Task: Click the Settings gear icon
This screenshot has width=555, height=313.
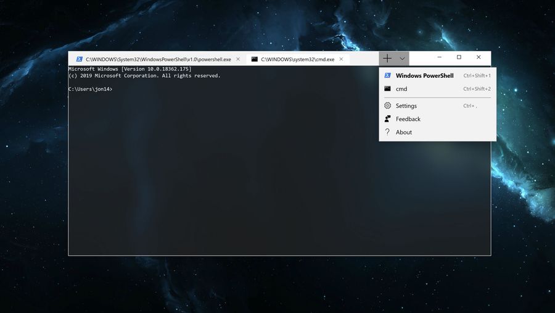Action: click(x=388, y=106)
